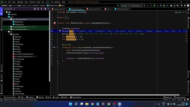Collapse the java folder node
Screen dimensions: 190x107
7,17
